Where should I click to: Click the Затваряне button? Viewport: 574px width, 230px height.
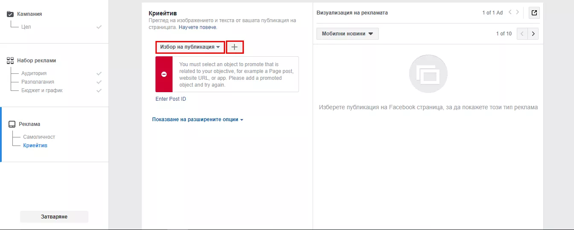[x=54, y=217]
